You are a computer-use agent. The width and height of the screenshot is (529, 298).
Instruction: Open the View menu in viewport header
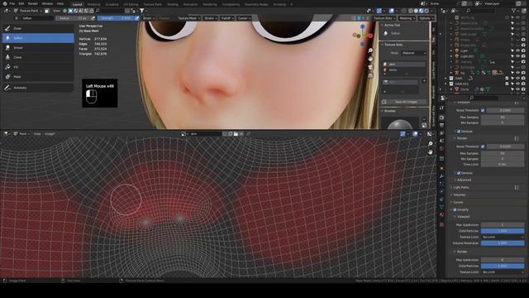click(56, 11)
